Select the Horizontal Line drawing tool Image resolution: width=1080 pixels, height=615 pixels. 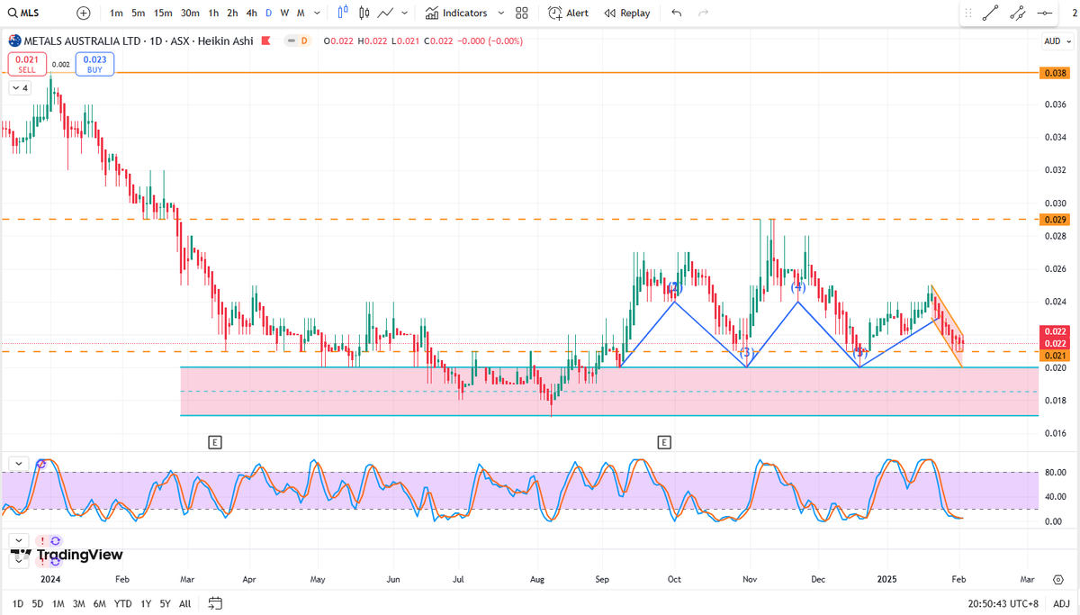tap(1045, 13)
